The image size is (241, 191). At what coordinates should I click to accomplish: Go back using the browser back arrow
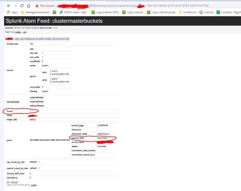9,6
